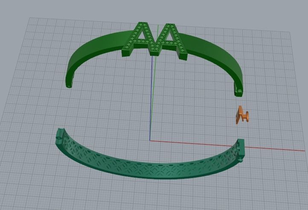Click the hinge at the lower bangle's left end

click(60, 137)
